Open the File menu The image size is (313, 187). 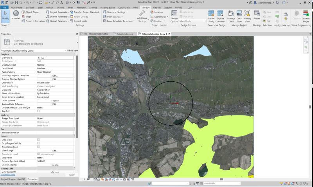(x=4, y=7)
